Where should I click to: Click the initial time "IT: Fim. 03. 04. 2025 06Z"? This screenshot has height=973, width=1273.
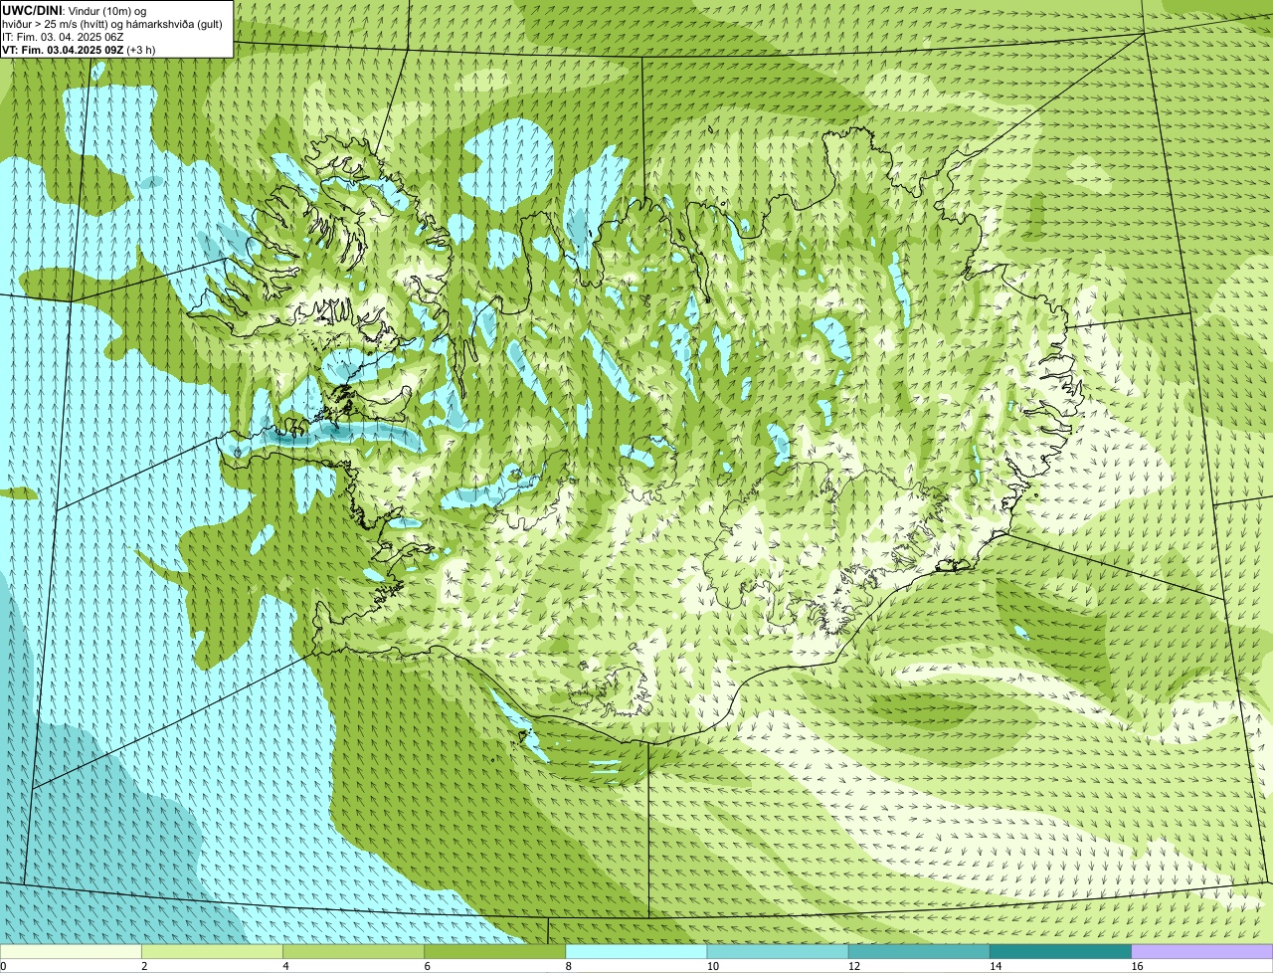(63, 36)
